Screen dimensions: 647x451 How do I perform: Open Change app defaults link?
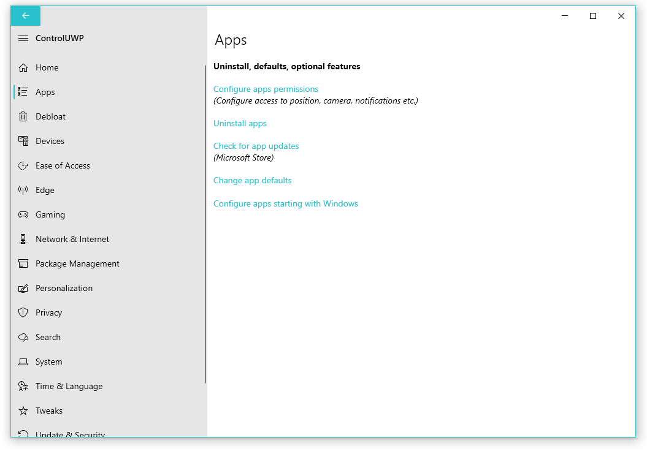coord(252,181)
